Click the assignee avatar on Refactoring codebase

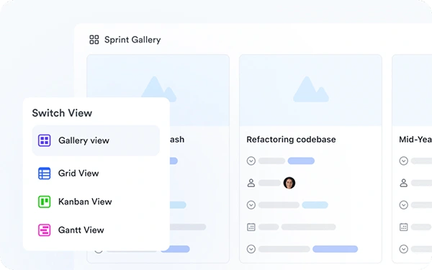click(289, 183)
